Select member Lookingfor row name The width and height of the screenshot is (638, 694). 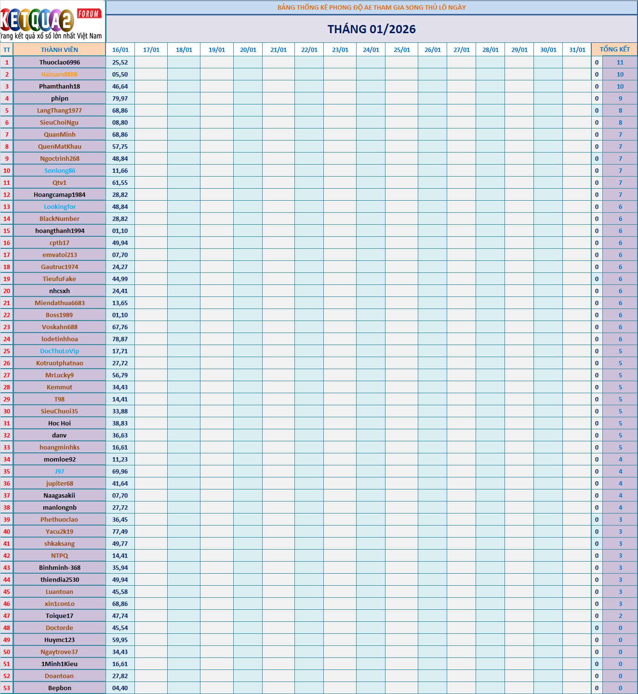click(x=59, y=206)
